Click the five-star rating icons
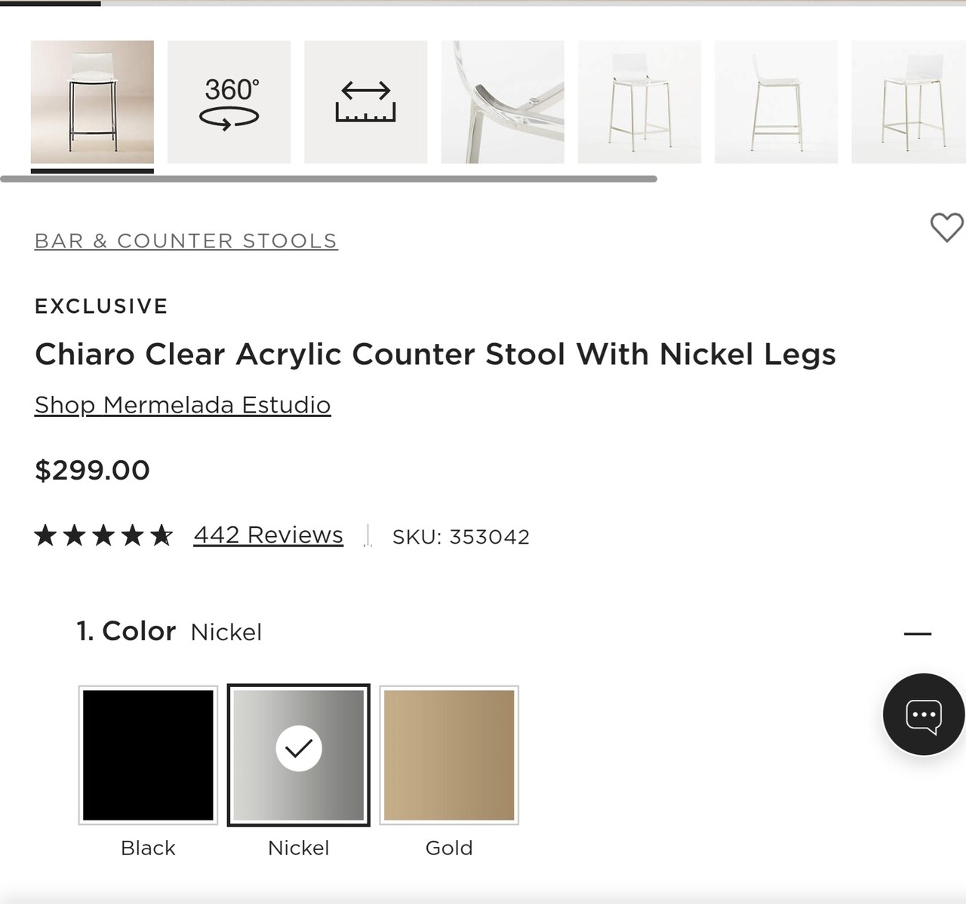 (103, 535)
